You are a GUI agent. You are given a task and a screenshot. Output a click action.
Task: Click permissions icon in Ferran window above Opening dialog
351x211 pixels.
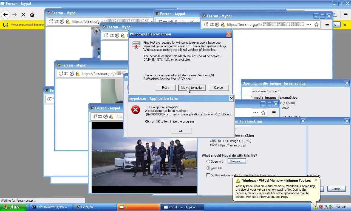[212, 24]
